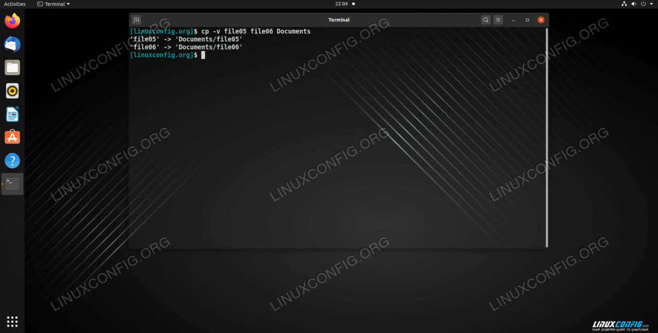
Task: Expand the system menu arrow in the top-right corner
Action: pos(651,4)
